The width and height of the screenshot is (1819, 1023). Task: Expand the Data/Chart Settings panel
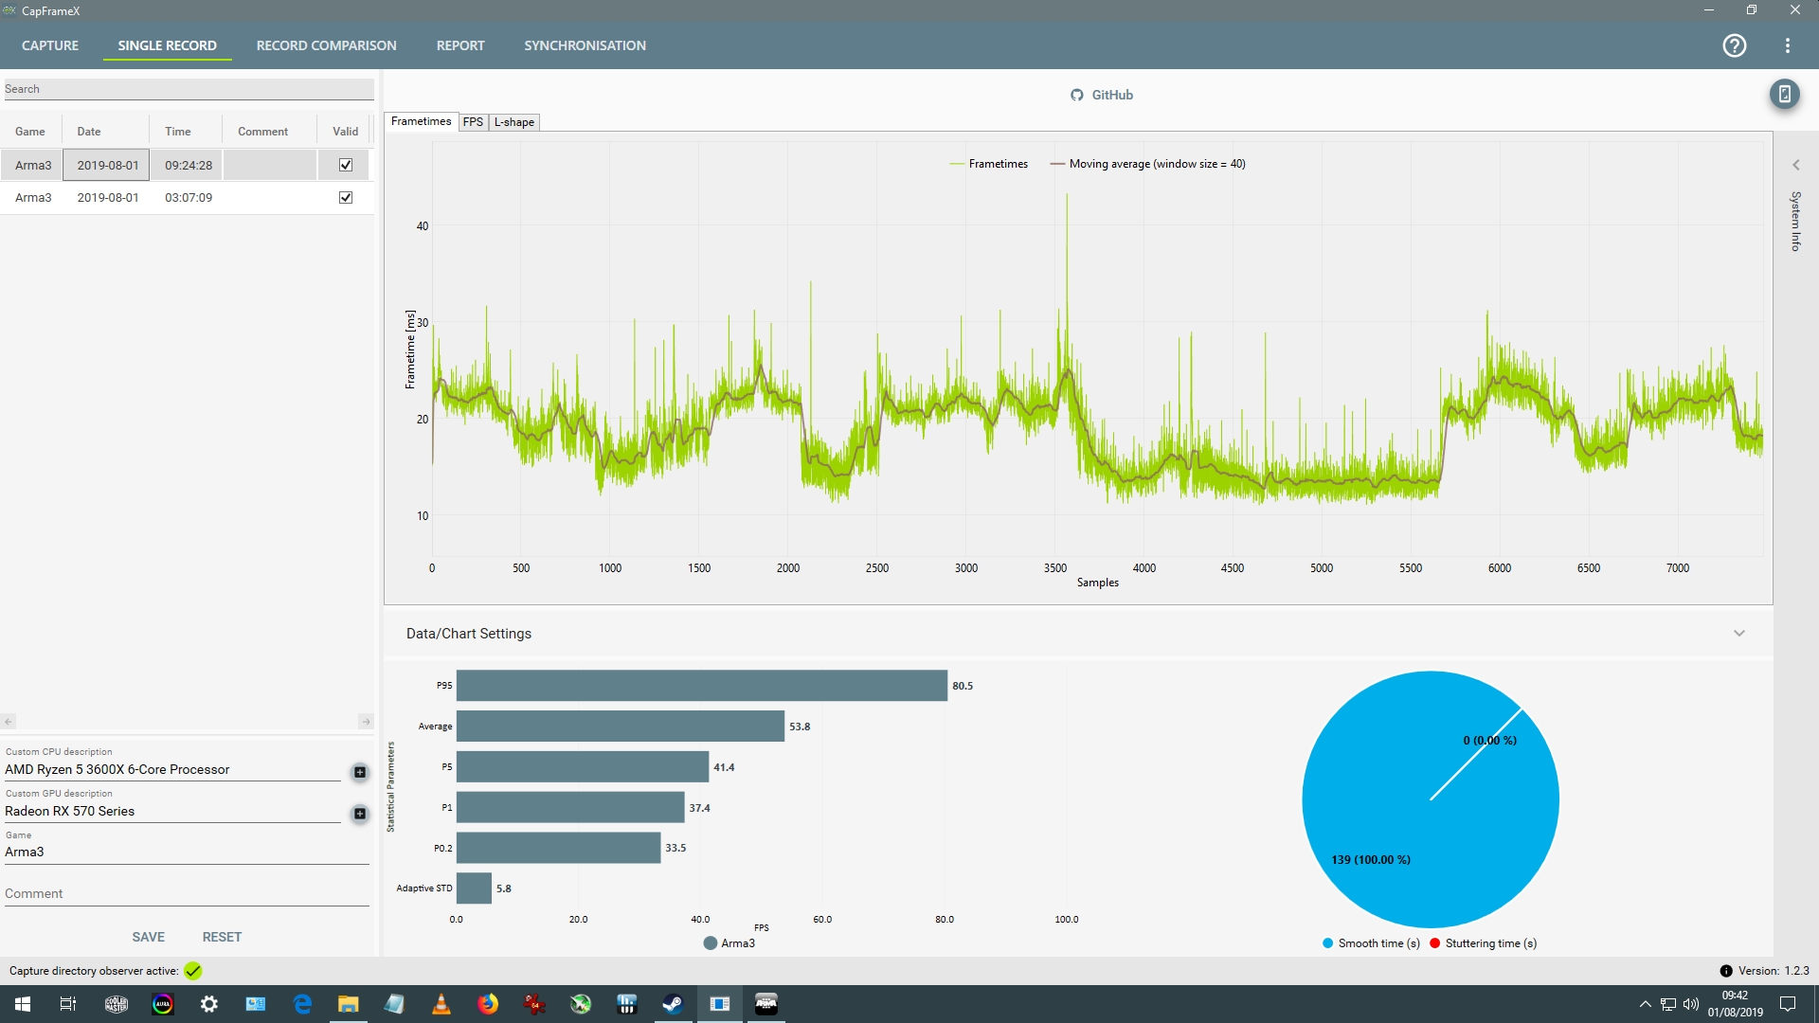click(x=1738, y=634)
